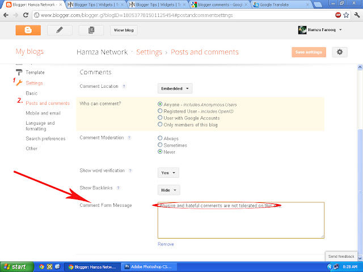Click the page scrollbar down arrow
Image resolution: width=363 pixels, height=272 pixels.
coord(360,258)
